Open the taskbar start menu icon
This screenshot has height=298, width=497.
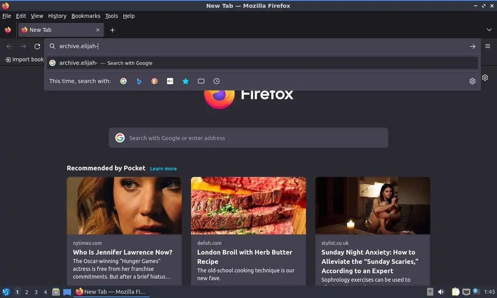click(x=6, y=292)
